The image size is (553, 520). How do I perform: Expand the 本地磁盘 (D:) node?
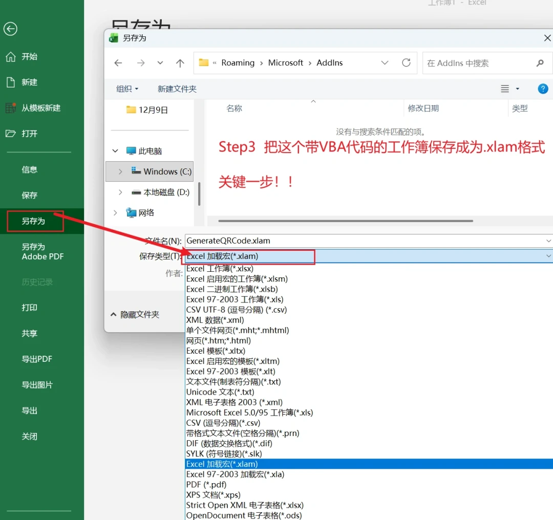[x=120, y=192]
